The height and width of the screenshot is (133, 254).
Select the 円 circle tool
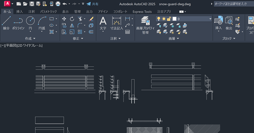coord(30,21)
